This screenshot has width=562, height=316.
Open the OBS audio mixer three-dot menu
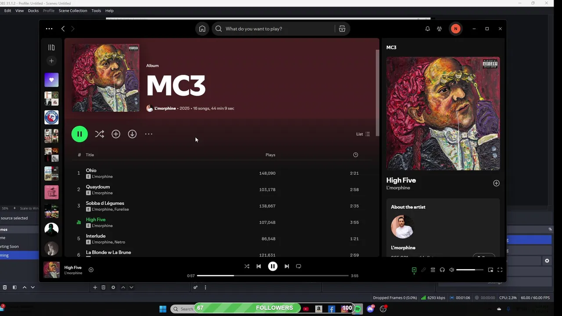(205, 287)
